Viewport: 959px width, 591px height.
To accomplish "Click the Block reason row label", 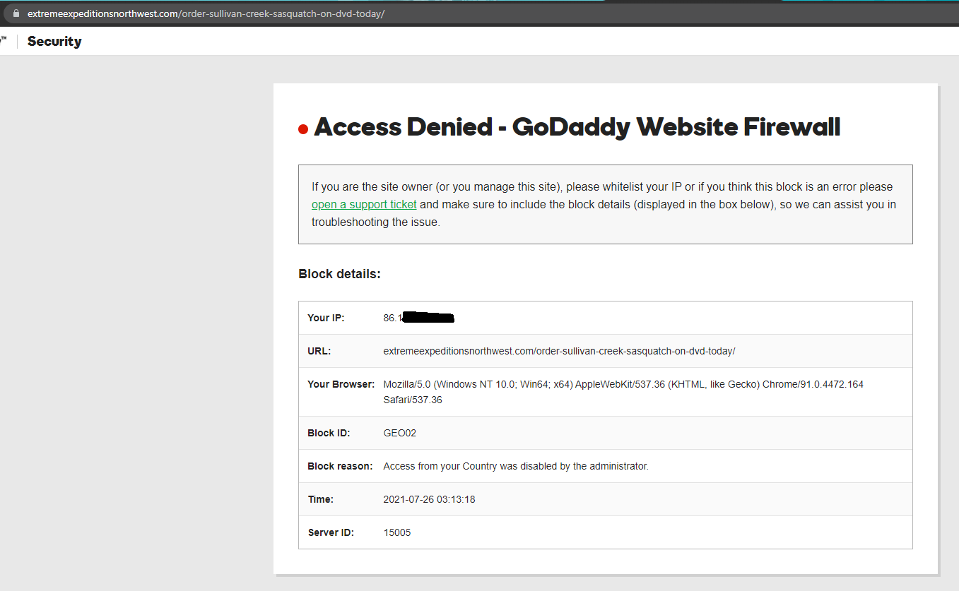I will pyautogui.click(x=340, y=466).
